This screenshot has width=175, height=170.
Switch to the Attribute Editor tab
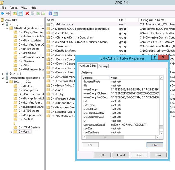[x=88, y=66]
